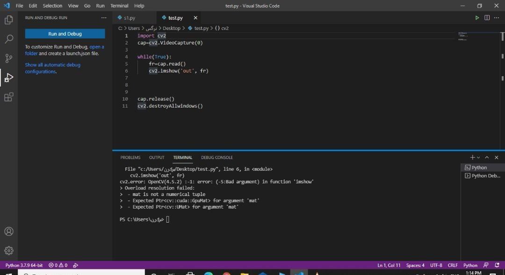Click the VS Code logo in title bar

[x=7, y=6]
